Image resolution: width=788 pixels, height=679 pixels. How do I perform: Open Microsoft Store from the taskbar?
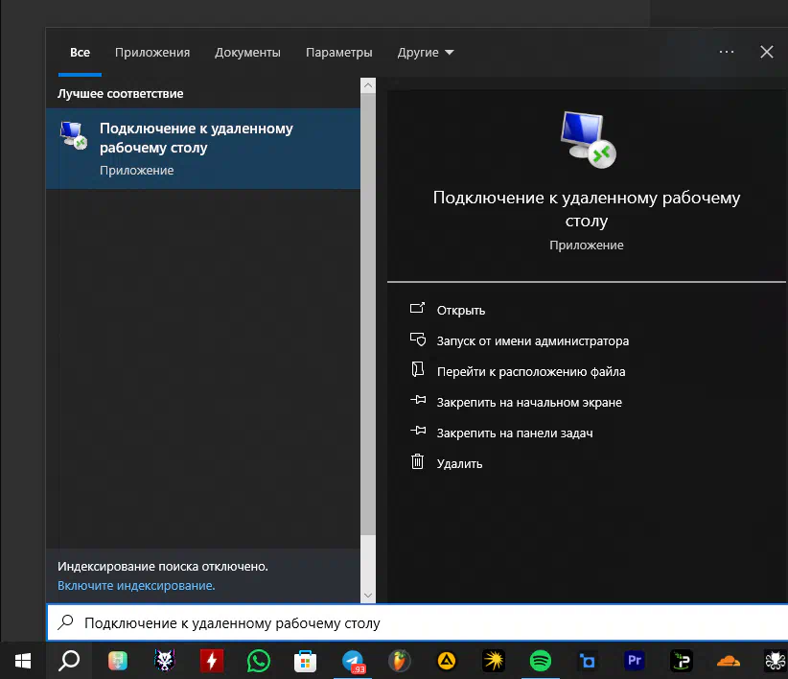(306, 660)
